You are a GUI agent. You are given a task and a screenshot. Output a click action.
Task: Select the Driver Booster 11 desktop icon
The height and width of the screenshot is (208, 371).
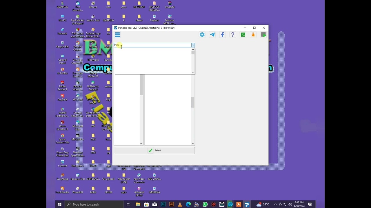click(62, 125)
